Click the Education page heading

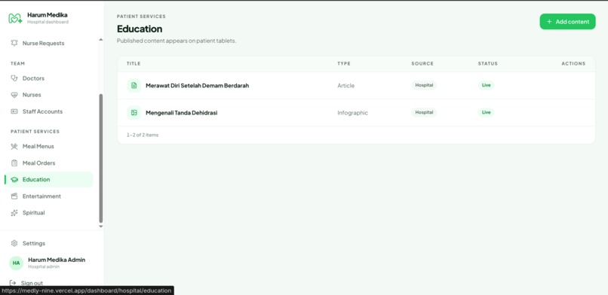[x=140, y=29]
